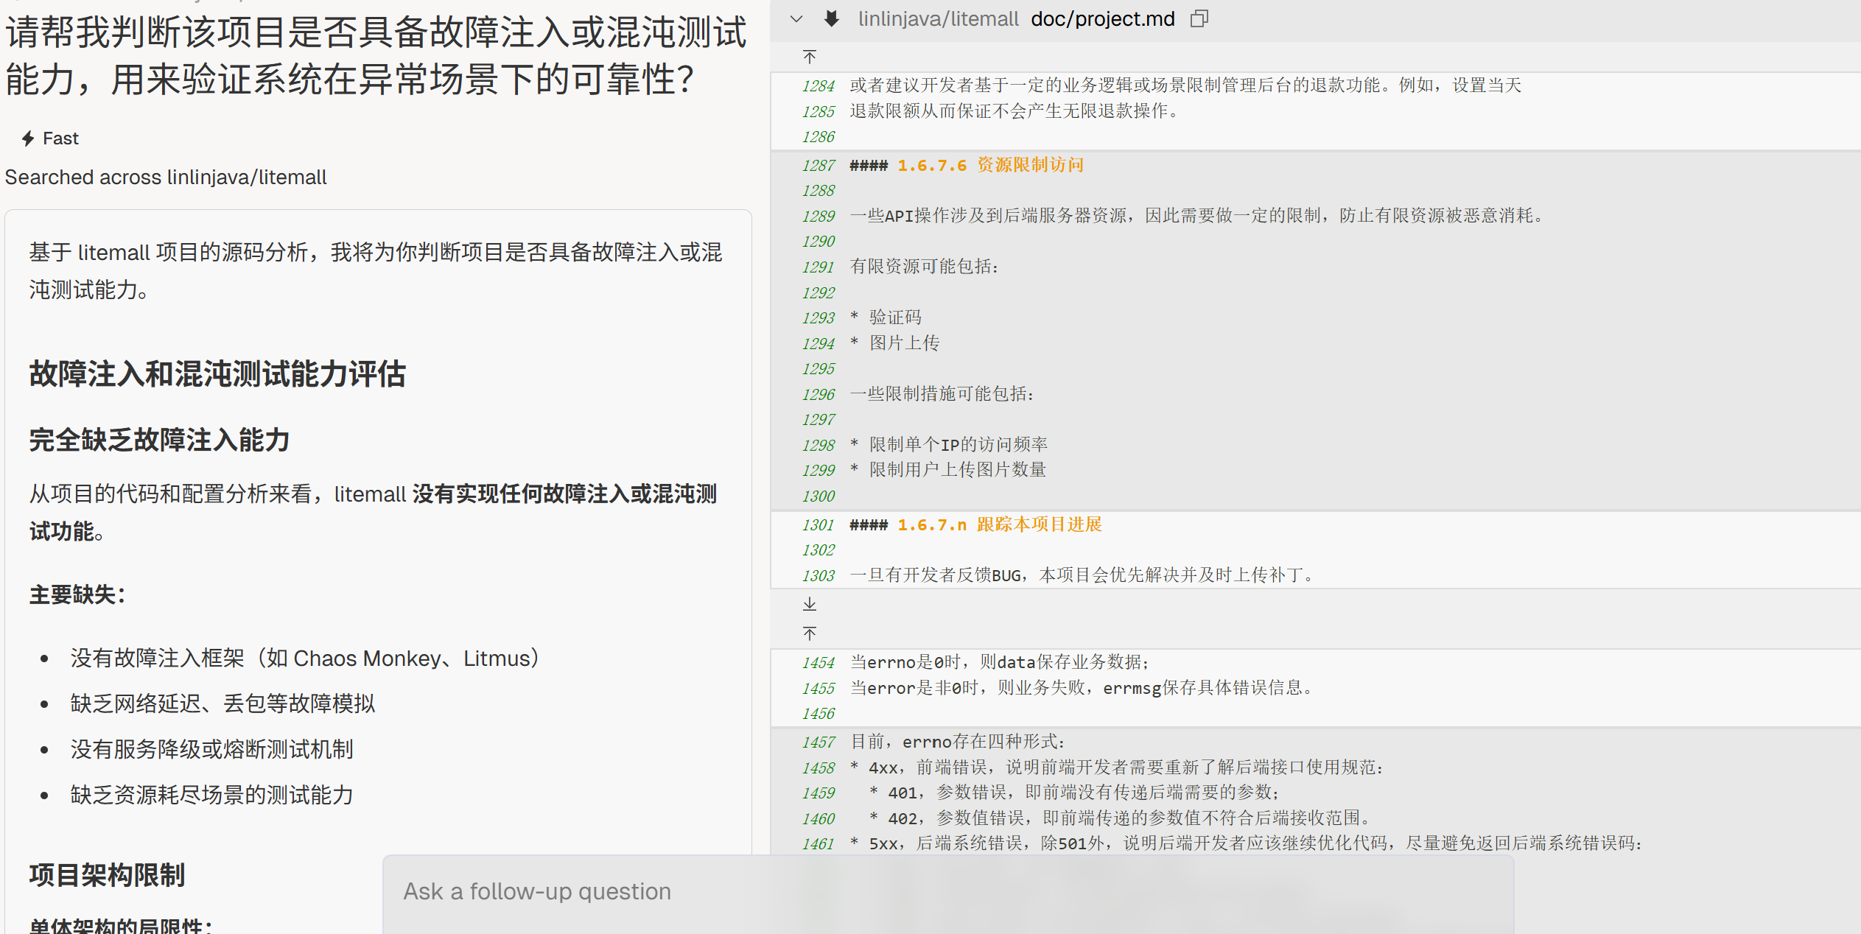Open the linlinjava/litemall repository link
This screenshot has width=1861, height=934.
click(x=938, y=19)
